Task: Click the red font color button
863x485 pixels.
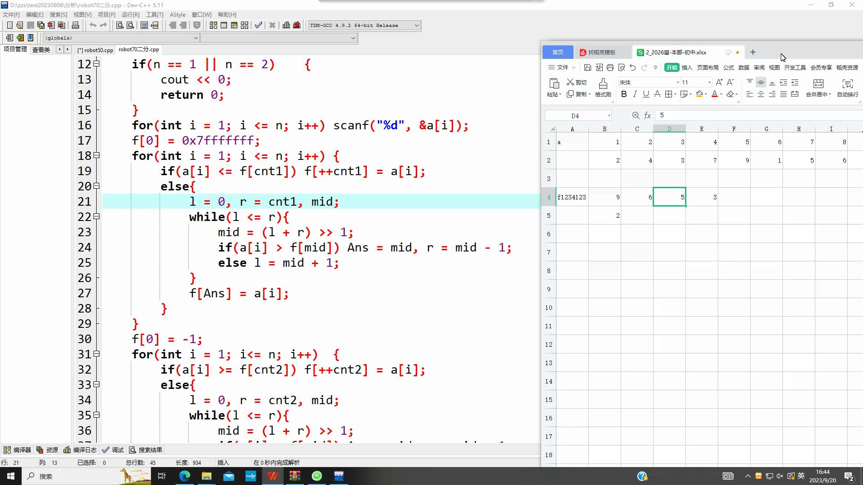Action: tap(715, 94)
